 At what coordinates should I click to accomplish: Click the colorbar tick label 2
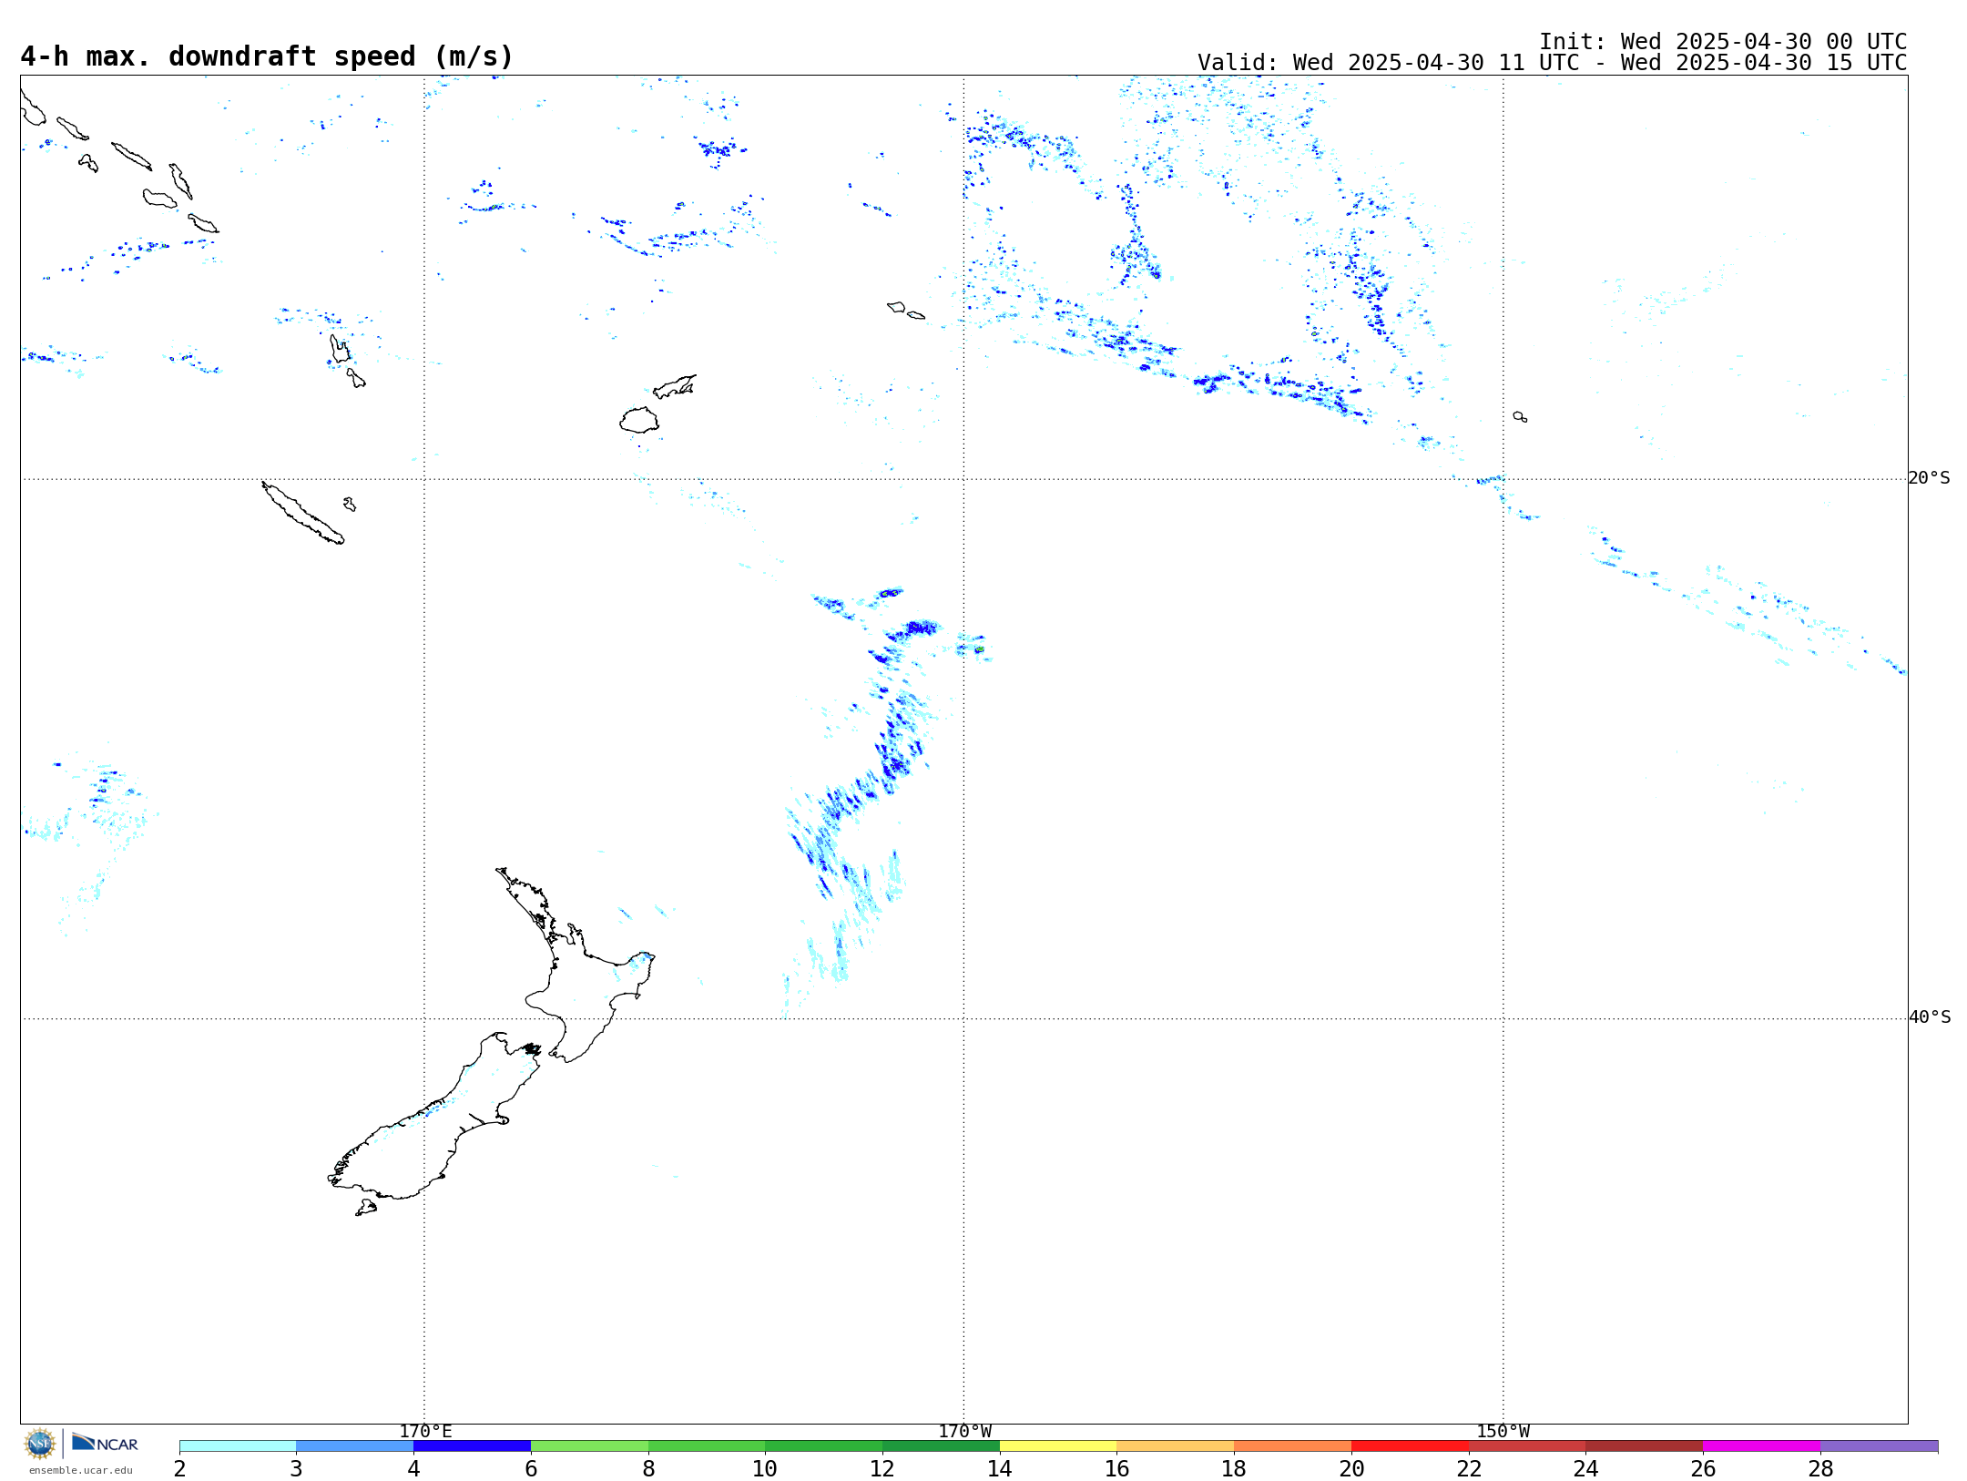click(x=179, y=1468)
